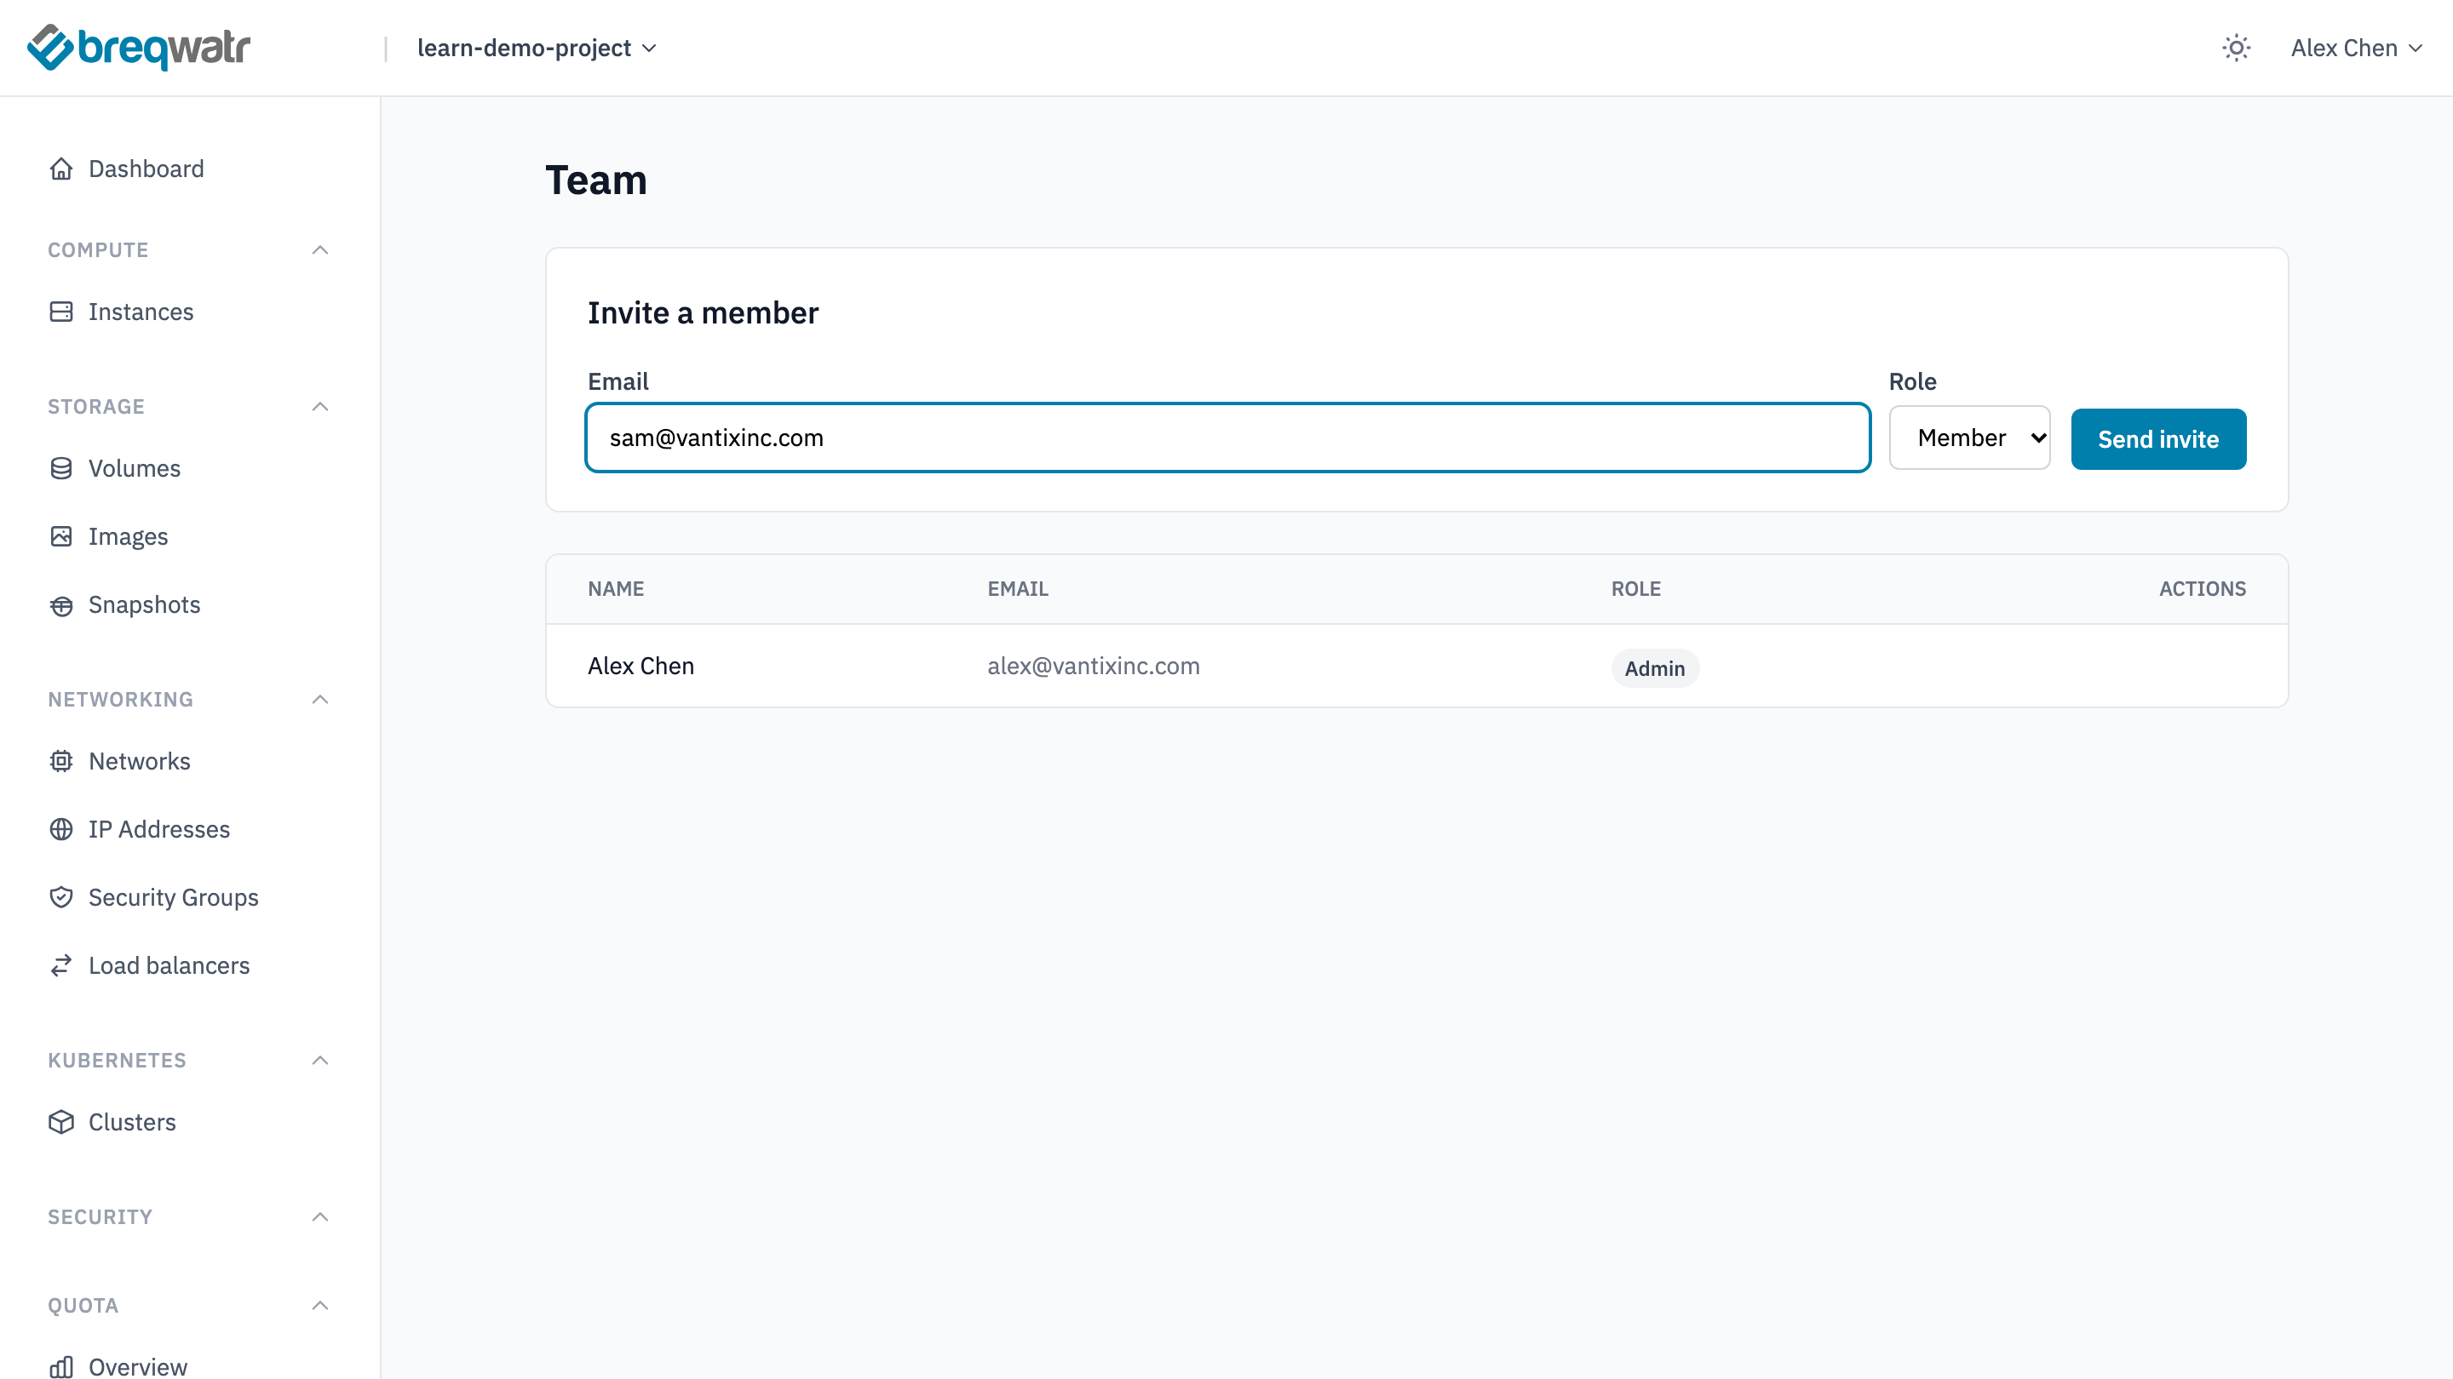Image resolution: width=2453 pixels, height=1379 pixels.
Task: Click the Invite a member heading
Action: pos(703,313)
